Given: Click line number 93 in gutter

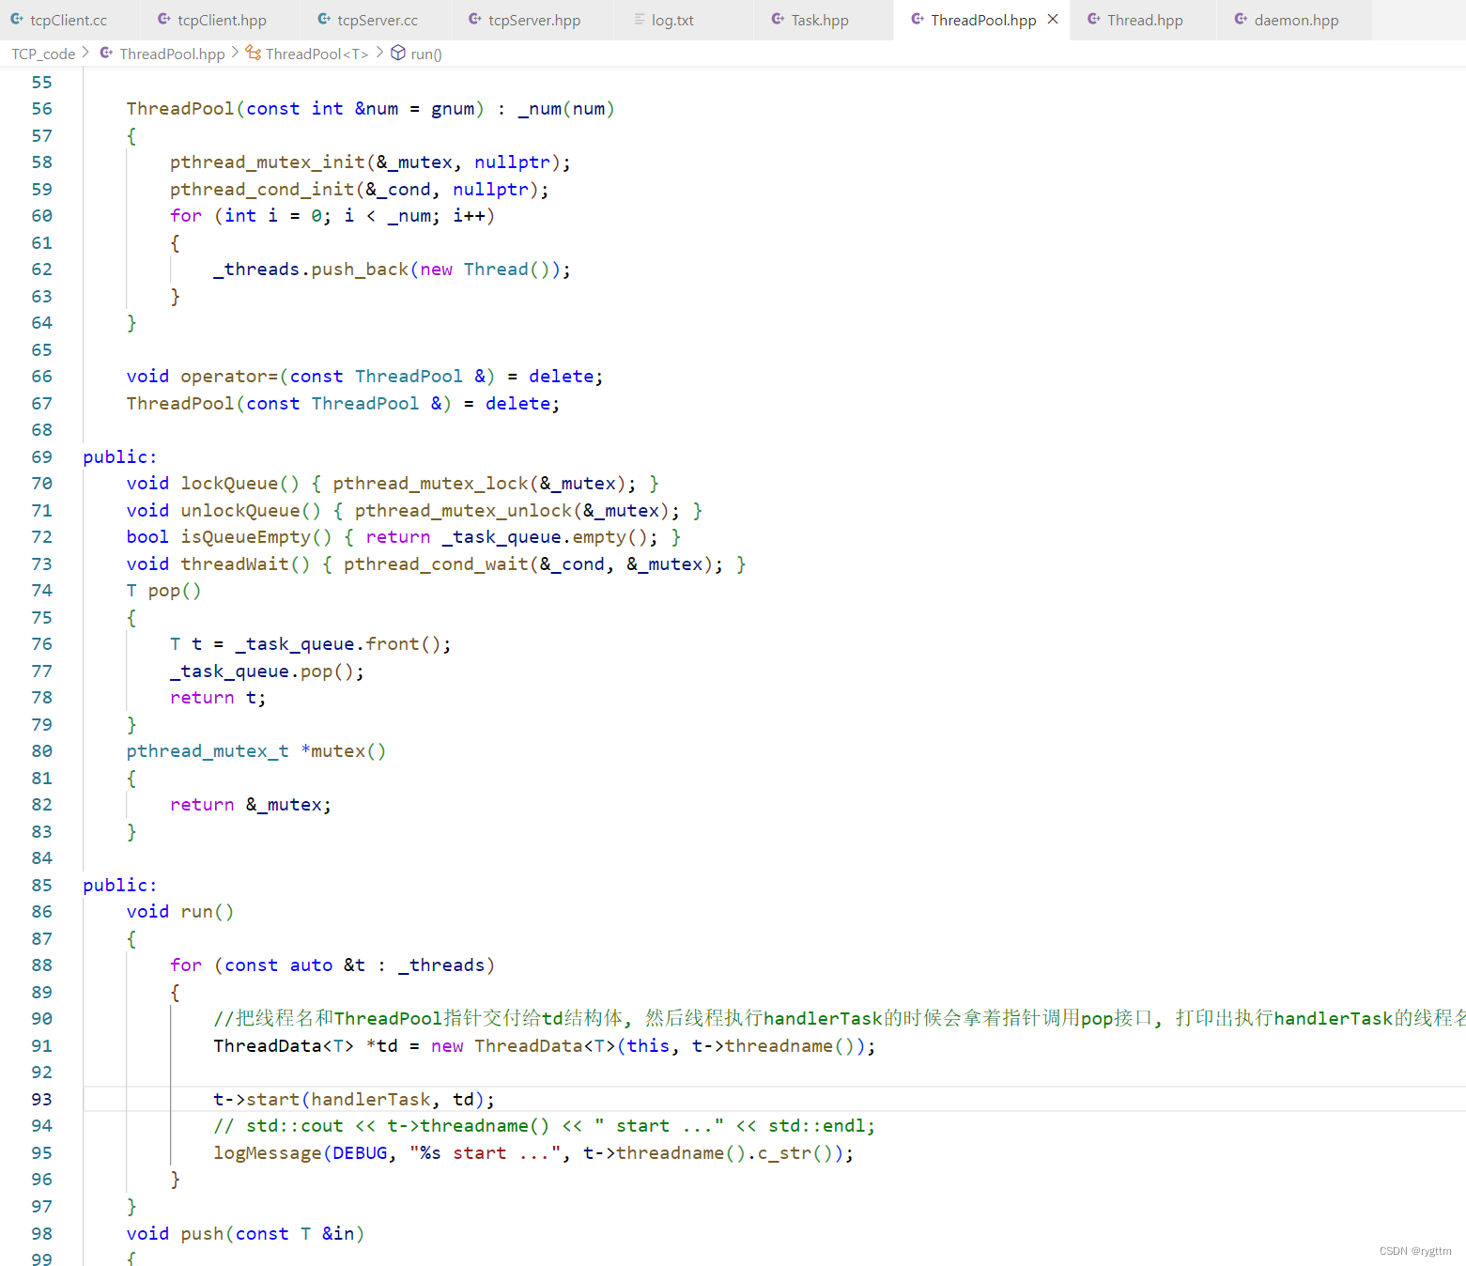Looking at the screenshot, I should pos(41,1100).
